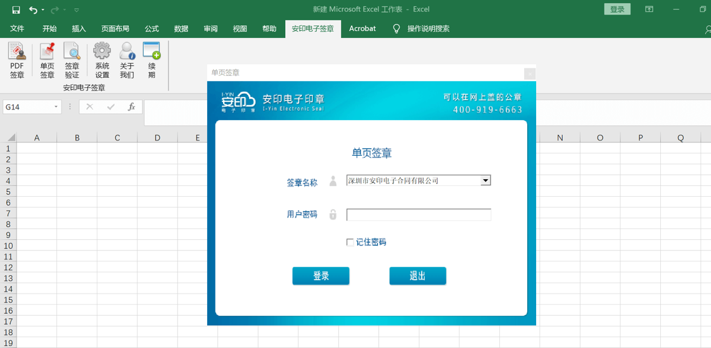Open Customize Quick Access Toolbar dropdown

76,9
